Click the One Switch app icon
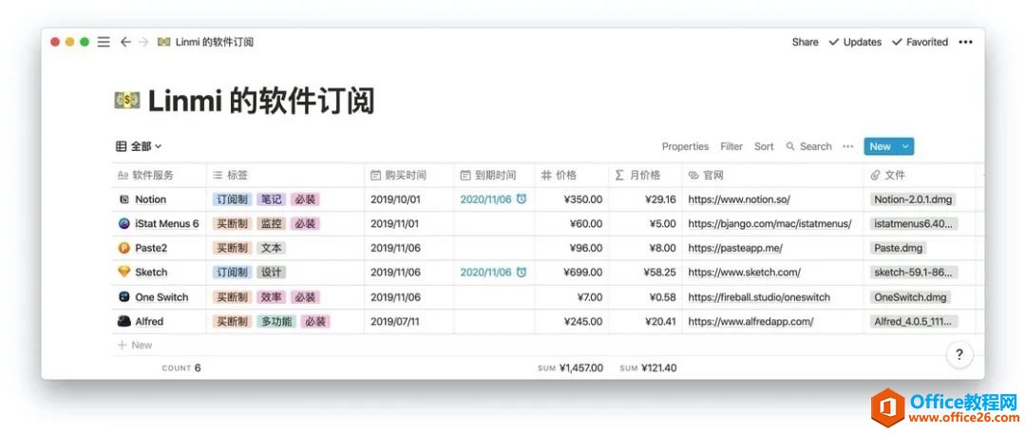The height and width of the screenshot is (434, 1026). [x=124, y=297]
